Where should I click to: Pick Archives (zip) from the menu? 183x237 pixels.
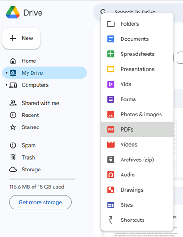pos(137,160)
